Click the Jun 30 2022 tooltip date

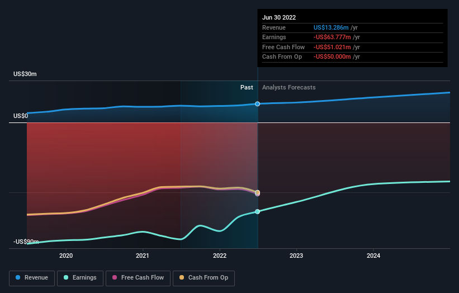[279, 17]
